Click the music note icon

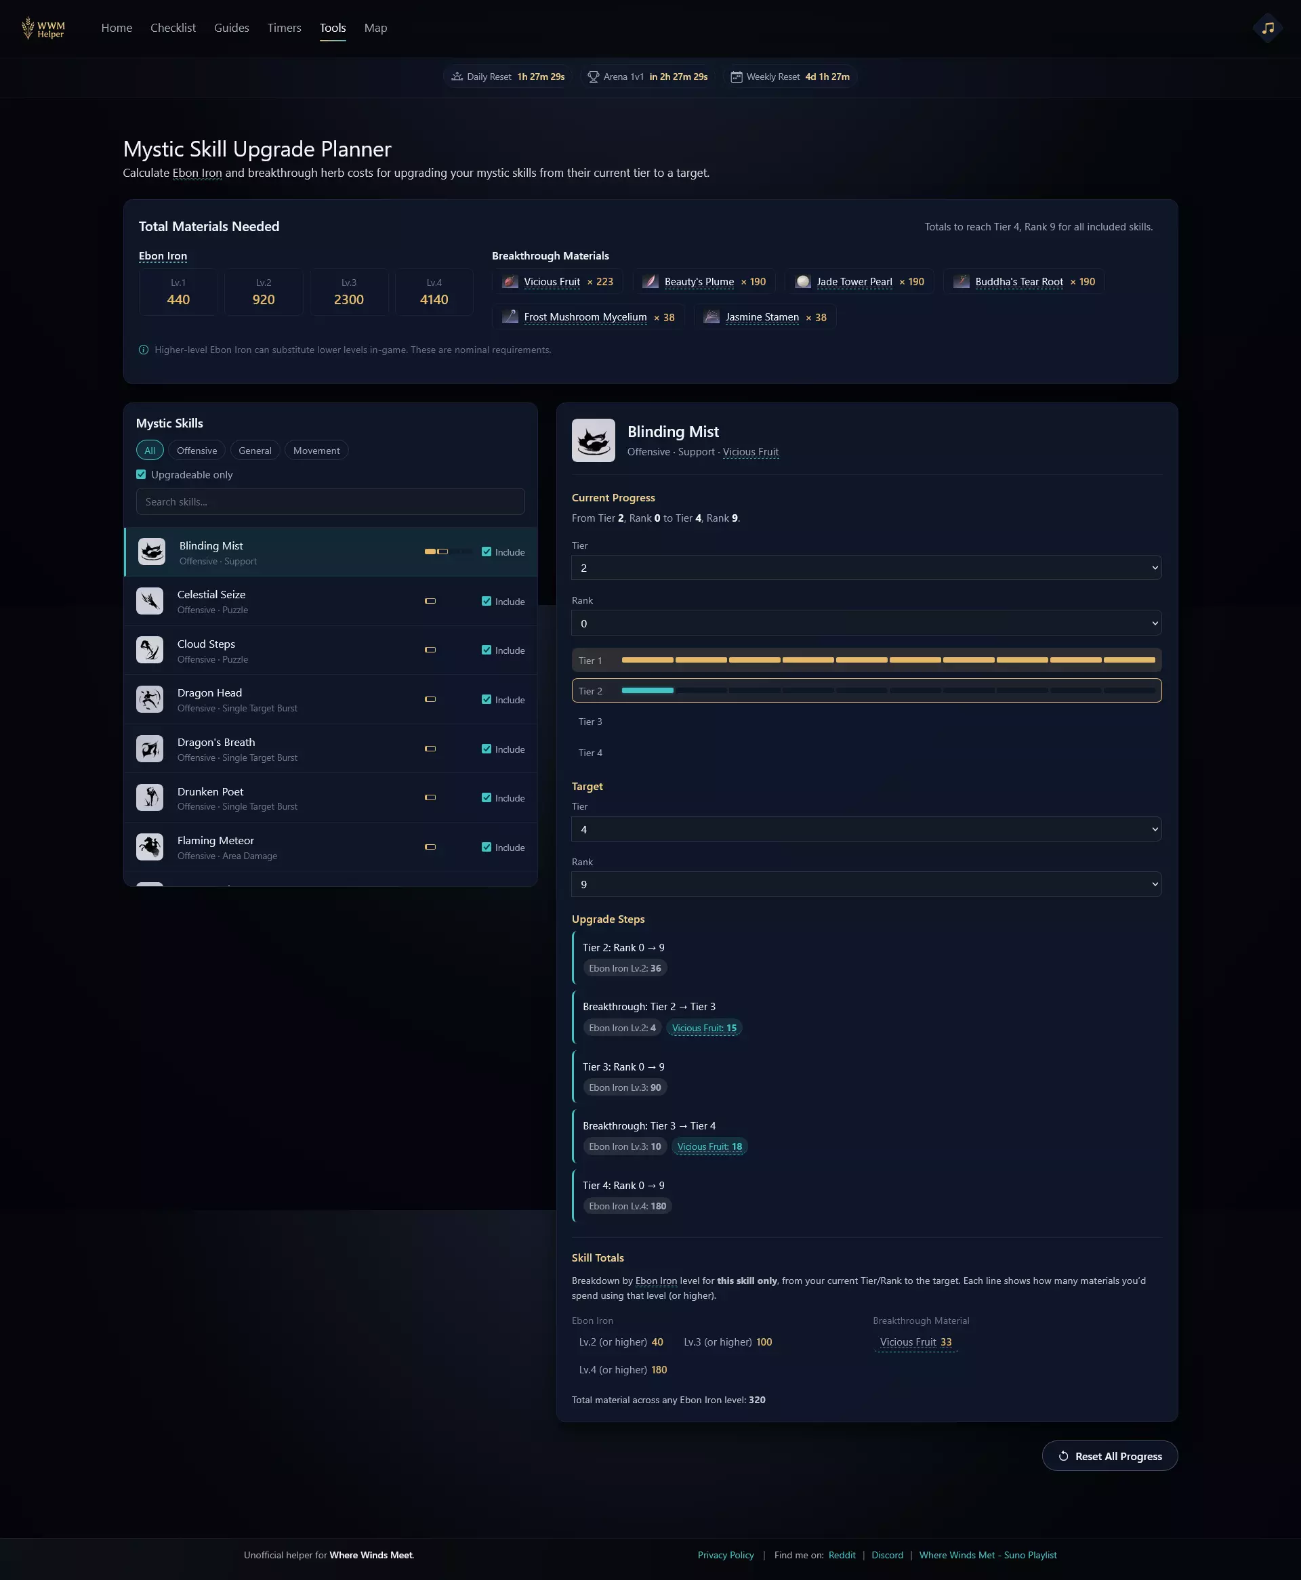1267,28
